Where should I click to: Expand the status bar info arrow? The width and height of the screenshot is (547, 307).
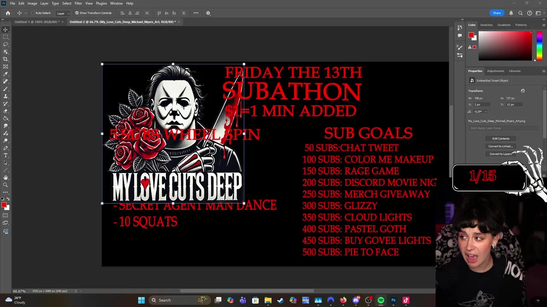pos(76,291)
